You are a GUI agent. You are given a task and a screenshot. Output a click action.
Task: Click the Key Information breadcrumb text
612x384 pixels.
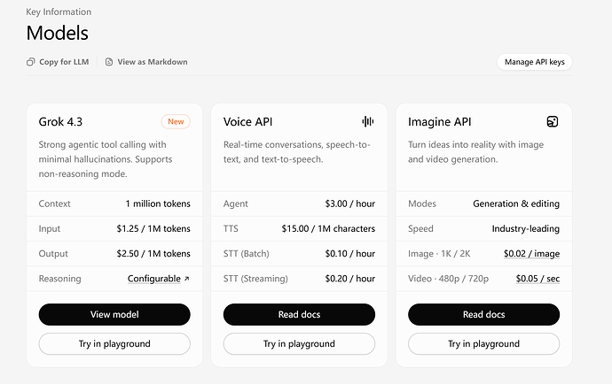point(59,12)
